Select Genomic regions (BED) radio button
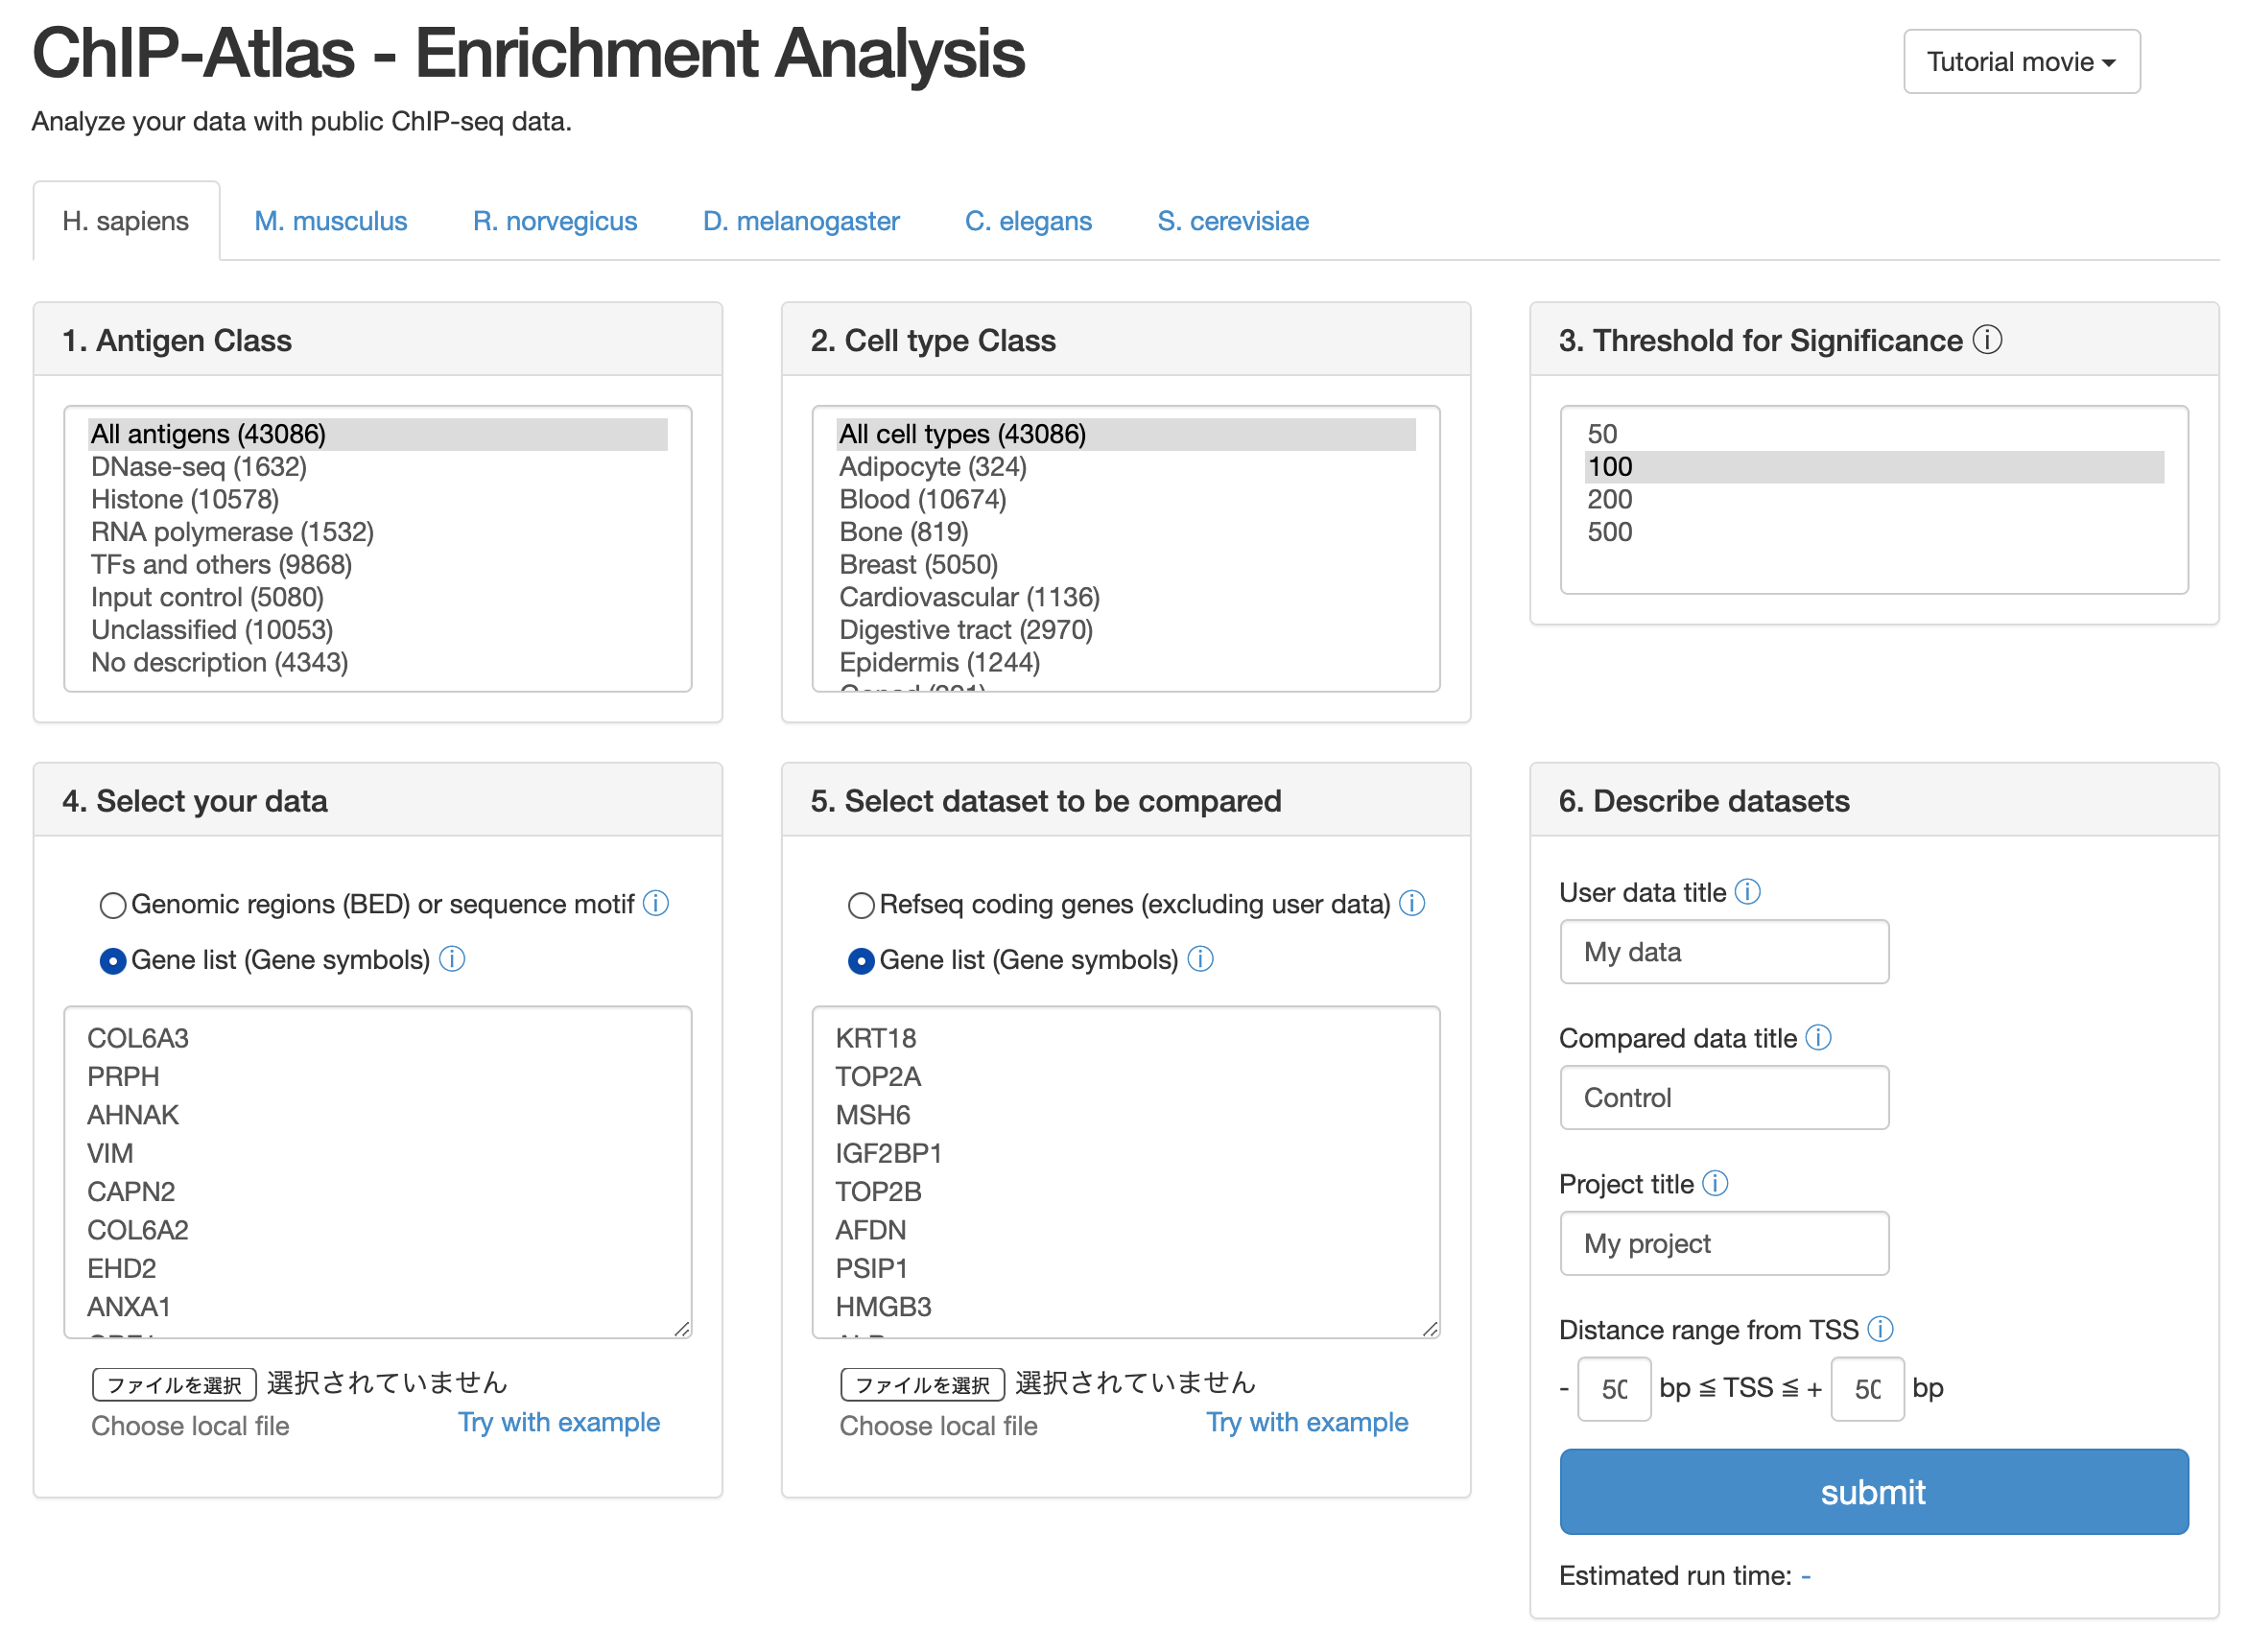This screenshot has height=1652, width=2249. [113, 905]
